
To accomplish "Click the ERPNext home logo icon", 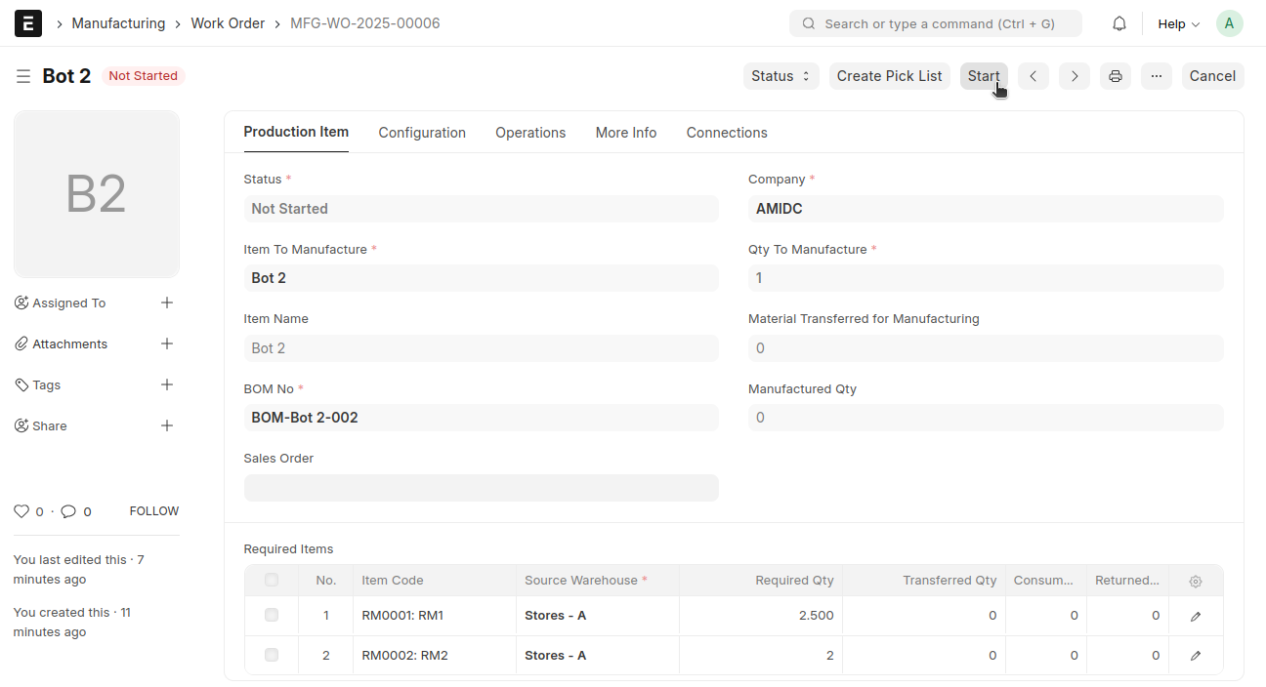I will tap(28, 23).
